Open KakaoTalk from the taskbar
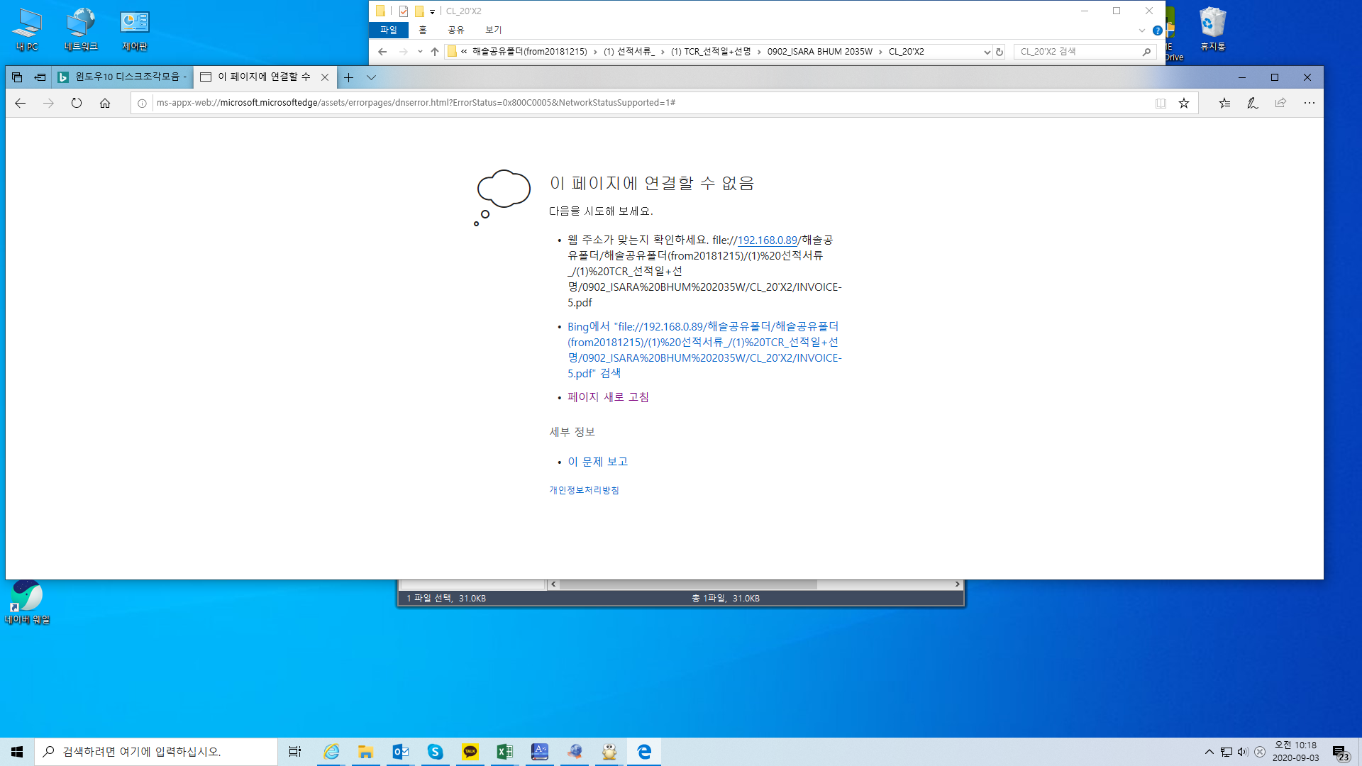The height and width of the screenshot is (766, 1362). tap(470, 752)
